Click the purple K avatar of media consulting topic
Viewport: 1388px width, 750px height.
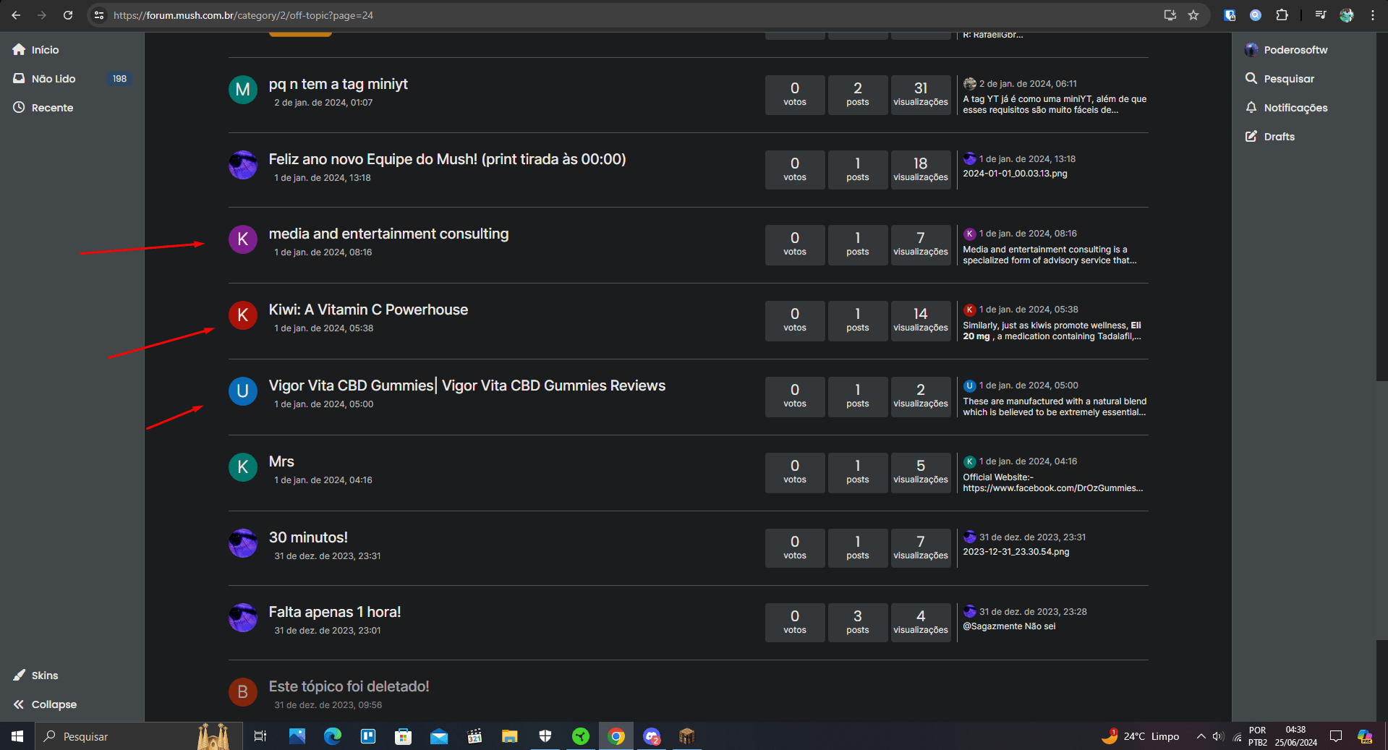(243, 239)
